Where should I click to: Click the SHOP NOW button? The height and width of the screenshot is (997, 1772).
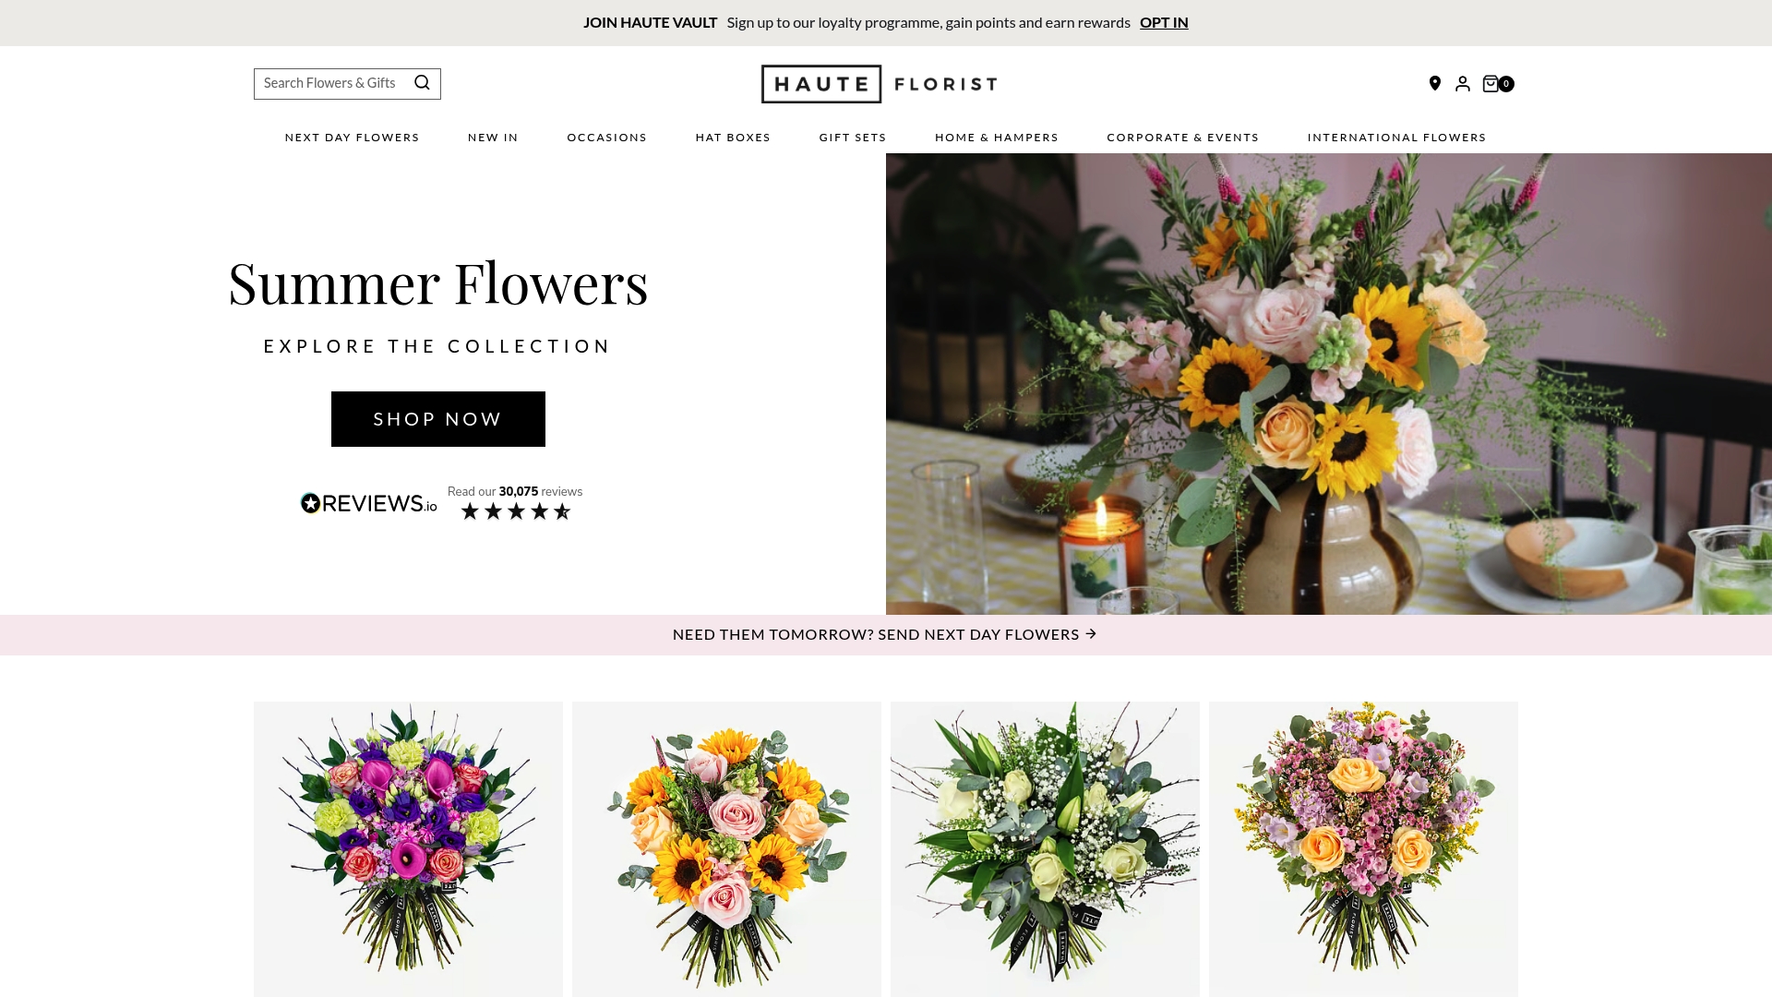click(438, 419)
